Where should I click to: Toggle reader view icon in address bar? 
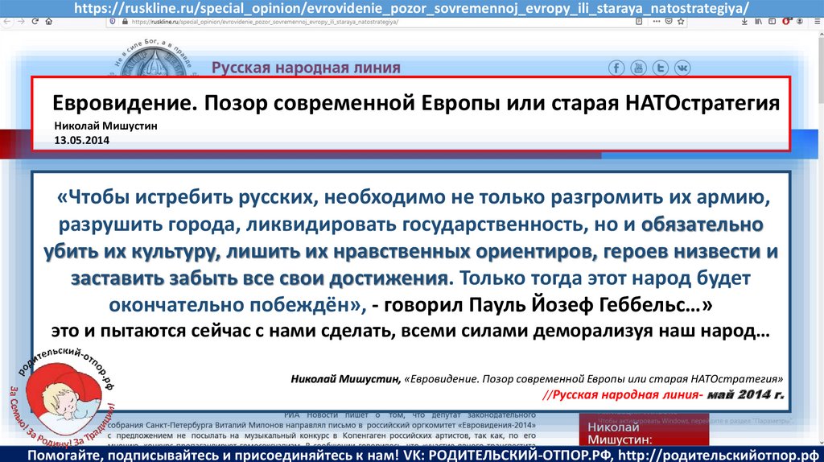[639, 22]
